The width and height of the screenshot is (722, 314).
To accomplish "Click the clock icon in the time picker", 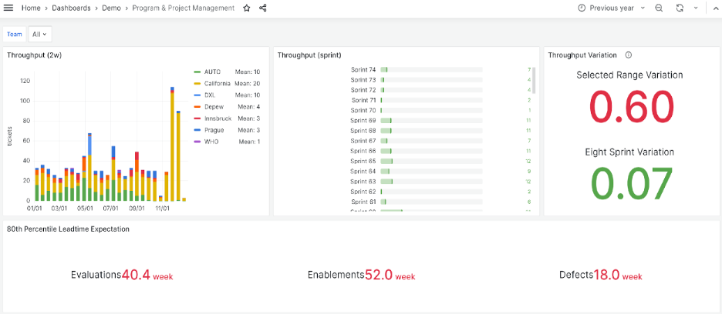I will (x=582, y=8).
